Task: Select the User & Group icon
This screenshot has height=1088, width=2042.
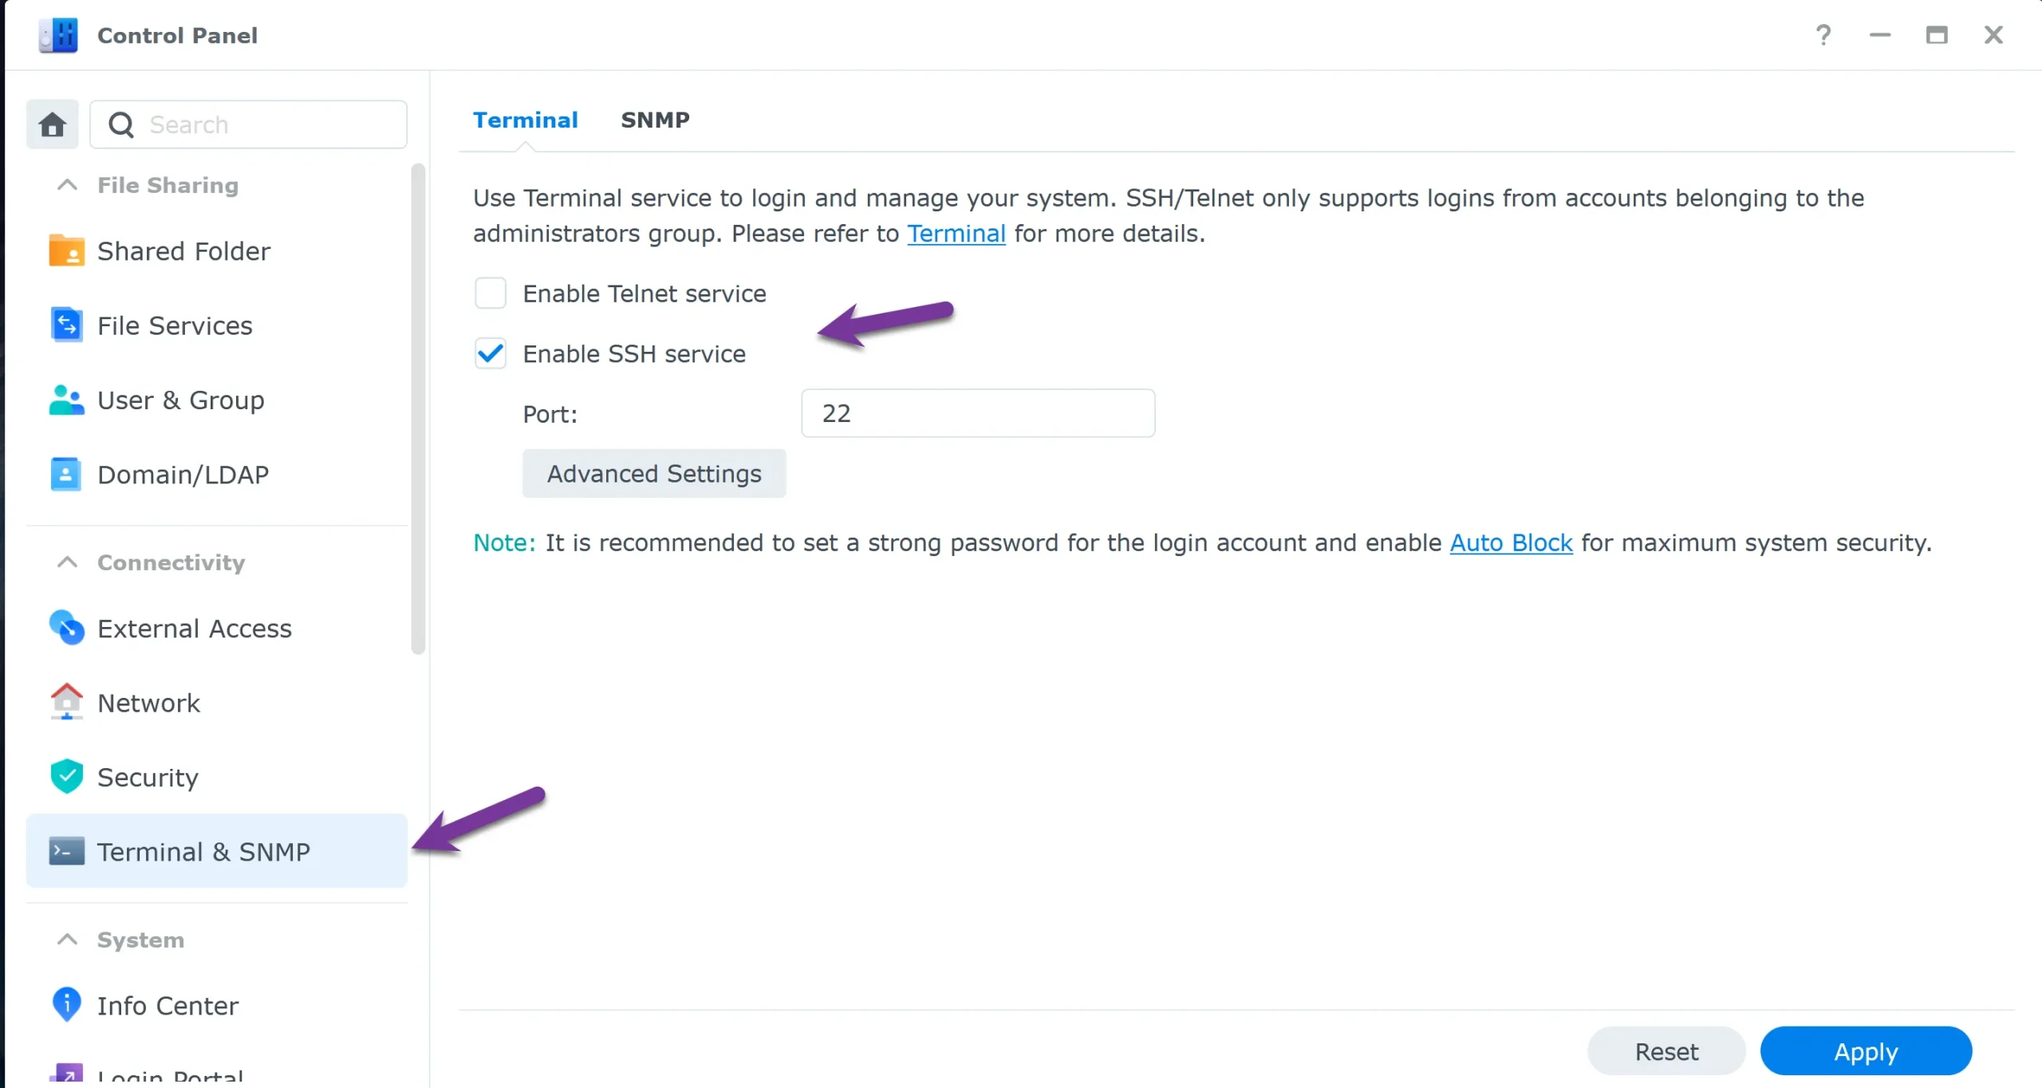Action: point(66,400)
